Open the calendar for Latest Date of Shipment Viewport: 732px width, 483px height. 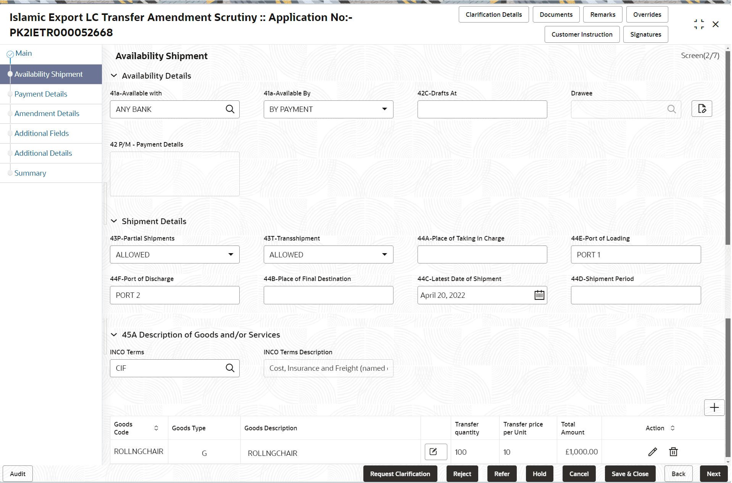pos(539,295)
